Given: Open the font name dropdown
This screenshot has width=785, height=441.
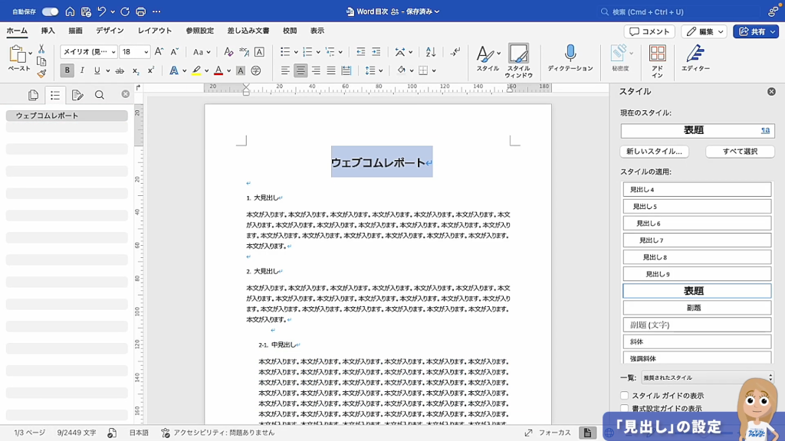Looking at the screenshot, I should coord(89,52).
